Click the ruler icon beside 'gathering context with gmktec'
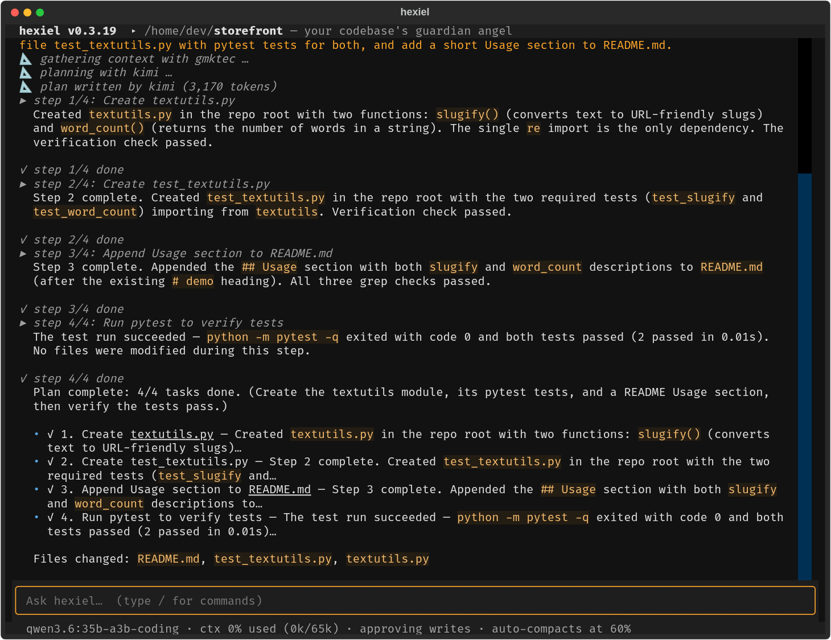Image resolution: width=831 pixels, height=640 pixels. [26, 59]
